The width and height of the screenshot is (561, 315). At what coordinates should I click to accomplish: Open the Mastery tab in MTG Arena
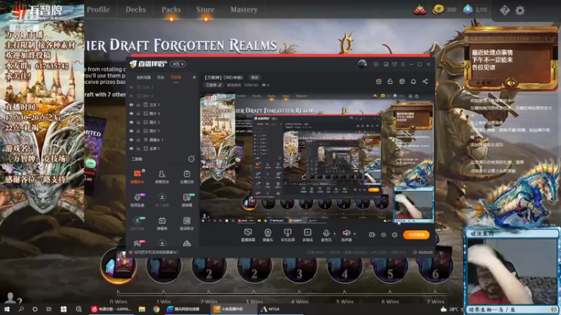pyautogui.click(x=243, y=10)
